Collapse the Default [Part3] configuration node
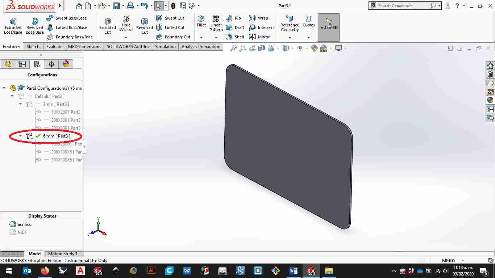 12,96
